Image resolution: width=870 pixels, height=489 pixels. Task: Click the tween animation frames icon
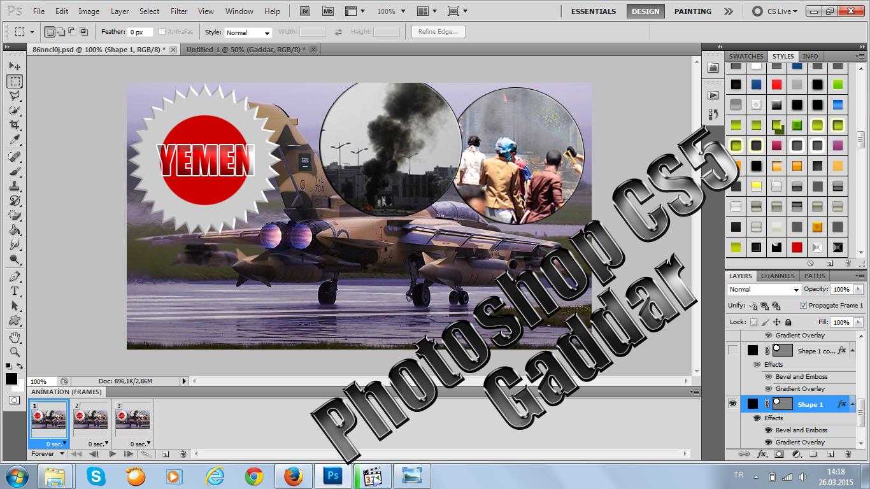tap(147, 454)
